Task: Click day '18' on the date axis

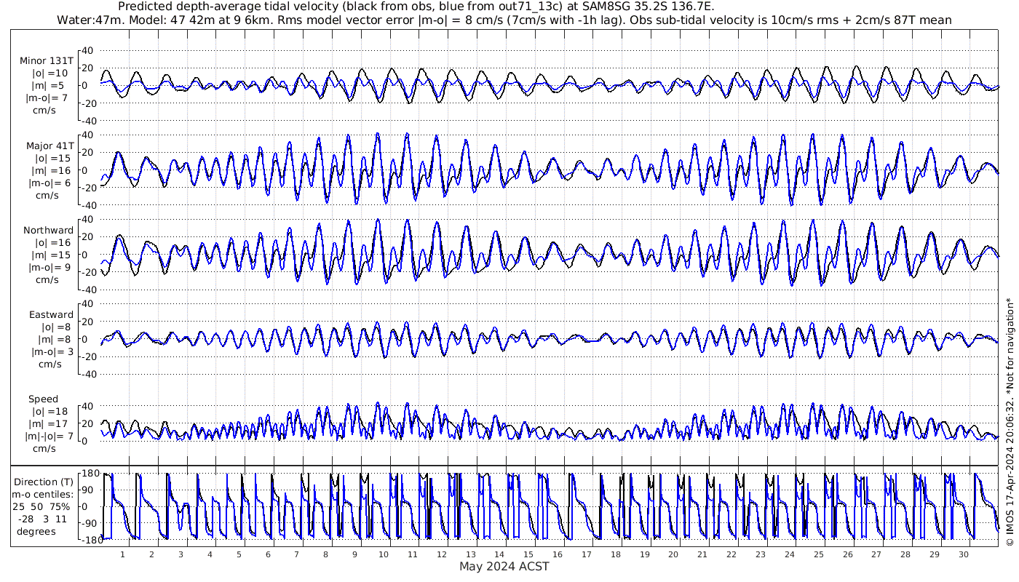Action: click(x=616, y=554)
